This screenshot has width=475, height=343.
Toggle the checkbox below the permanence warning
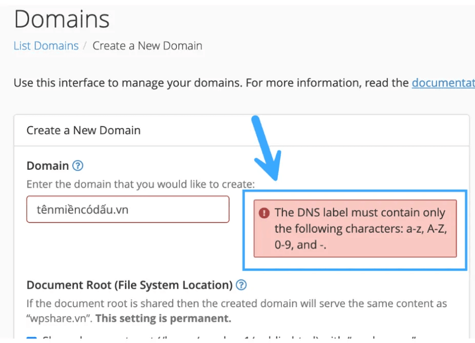[x=32, y=338]
